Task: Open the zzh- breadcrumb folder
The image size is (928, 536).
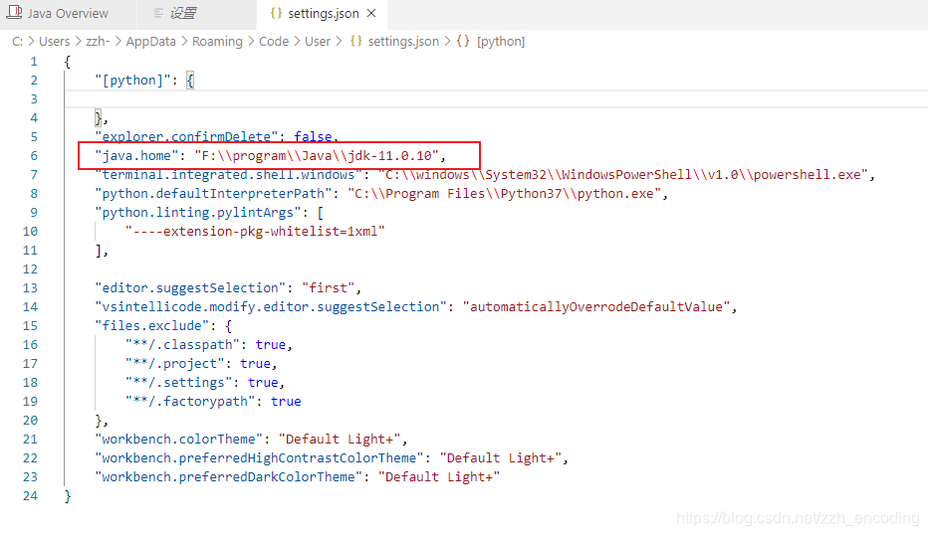Action: pyautogui.click(x=98, y=42)
